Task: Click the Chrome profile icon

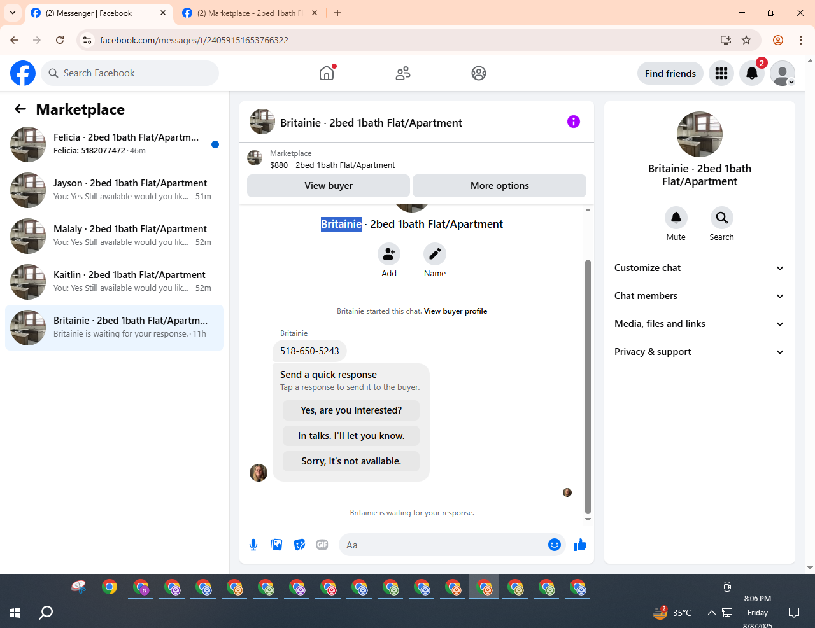Action: (778, 40)
